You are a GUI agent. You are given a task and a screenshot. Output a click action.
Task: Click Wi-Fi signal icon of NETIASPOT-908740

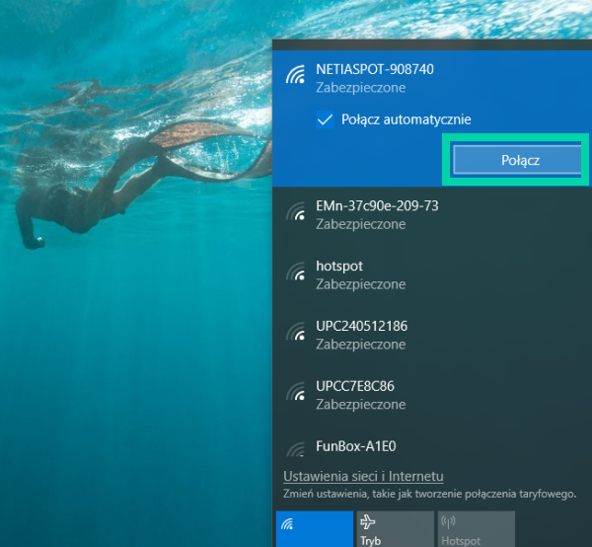tap(295, 77)
